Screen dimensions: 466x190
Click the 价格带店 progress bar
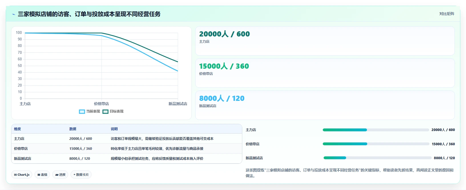coord(376,144)
